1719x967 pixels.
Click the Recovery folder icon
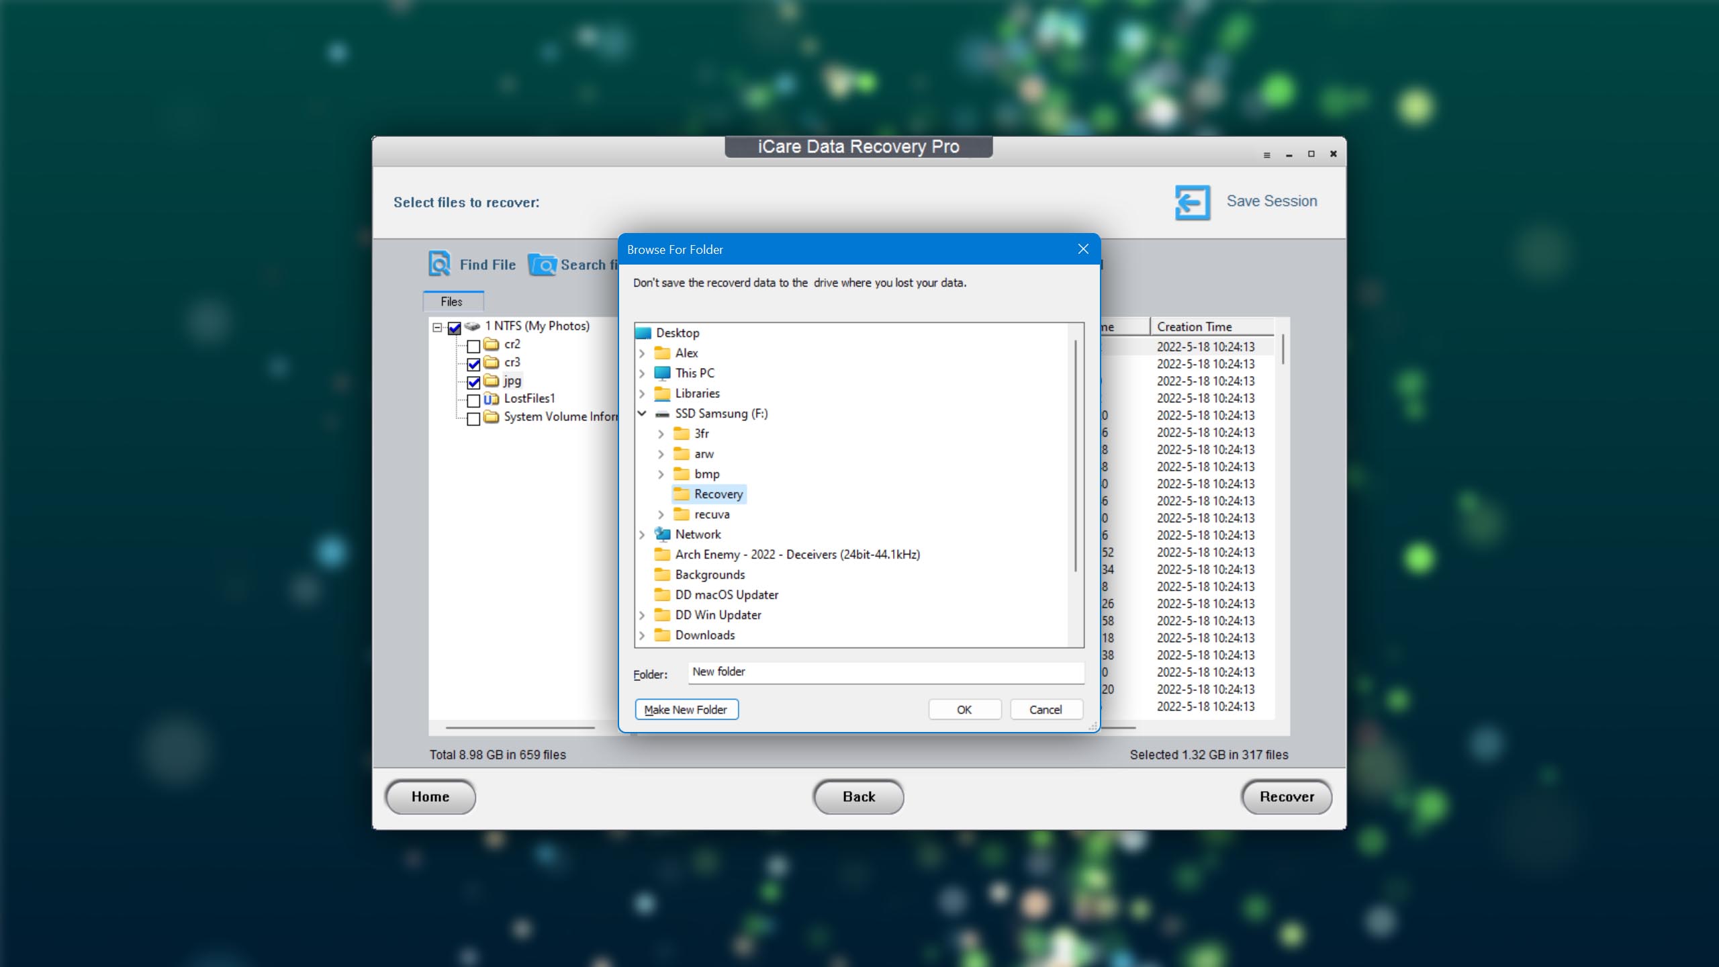point(682,494)
